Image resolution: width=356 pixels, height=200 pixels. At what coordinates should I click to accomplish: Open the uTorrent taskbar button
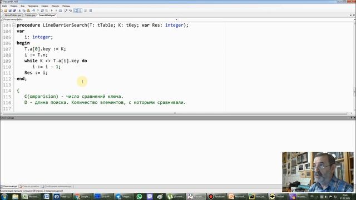175,196
